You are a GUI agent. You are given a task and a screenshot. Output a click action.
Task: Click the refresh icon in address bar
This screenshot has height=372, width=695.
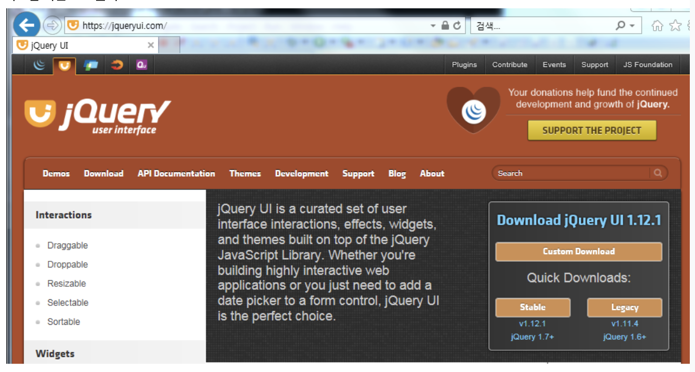tap(457, 25)
